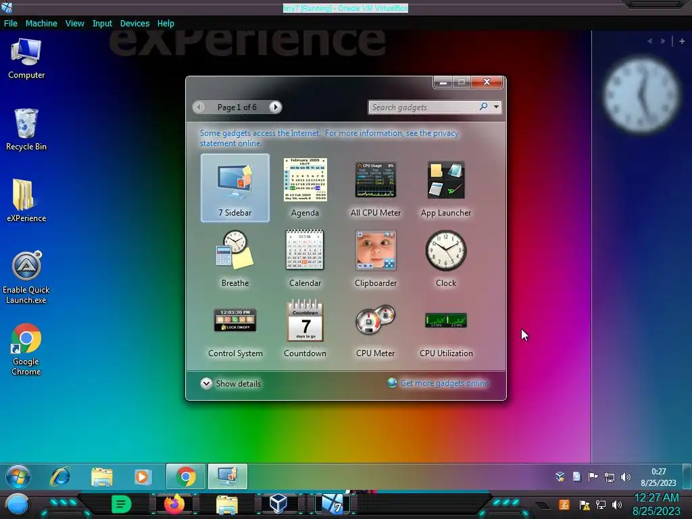Select the Agenda gadget
Image resolution: width=692 pixels, height=519 pixels.
[305, 188]
